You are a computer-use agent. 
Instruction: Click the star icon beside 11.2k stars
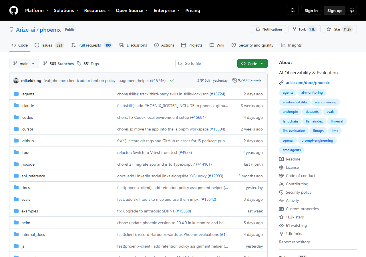click(x=281, y=217)
